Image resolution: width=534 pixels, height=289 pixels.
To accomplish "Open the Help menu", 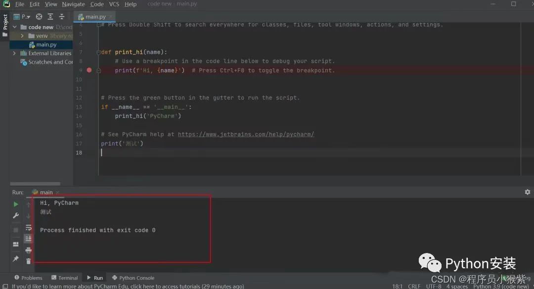I will [x=131, y=4].
